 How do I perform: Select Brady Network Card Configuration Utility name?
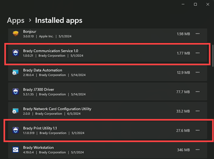click(57, 109)
